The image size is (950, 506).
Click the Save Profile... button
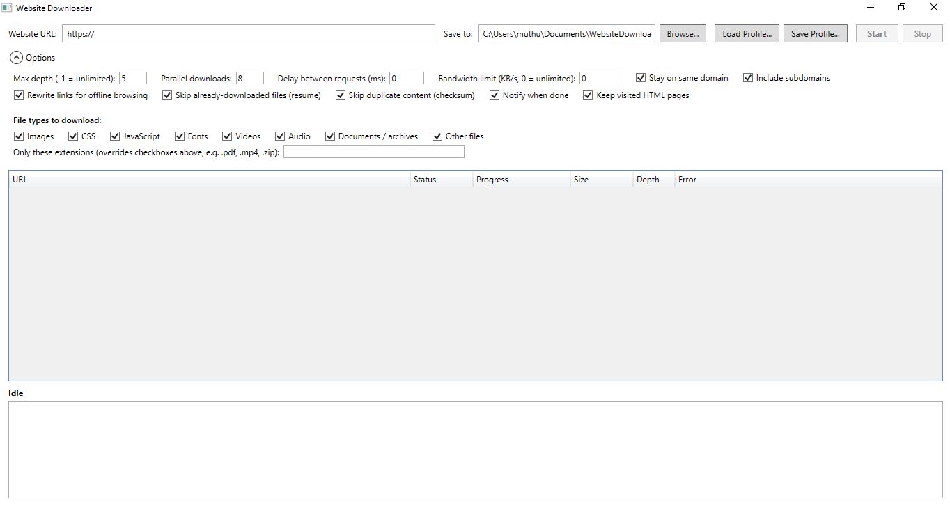(815, 33)
